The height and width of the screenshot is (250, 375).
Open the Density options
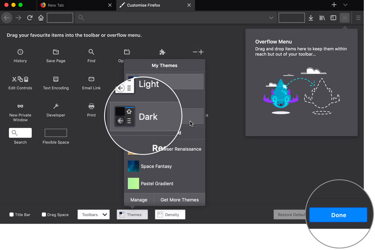170,214
